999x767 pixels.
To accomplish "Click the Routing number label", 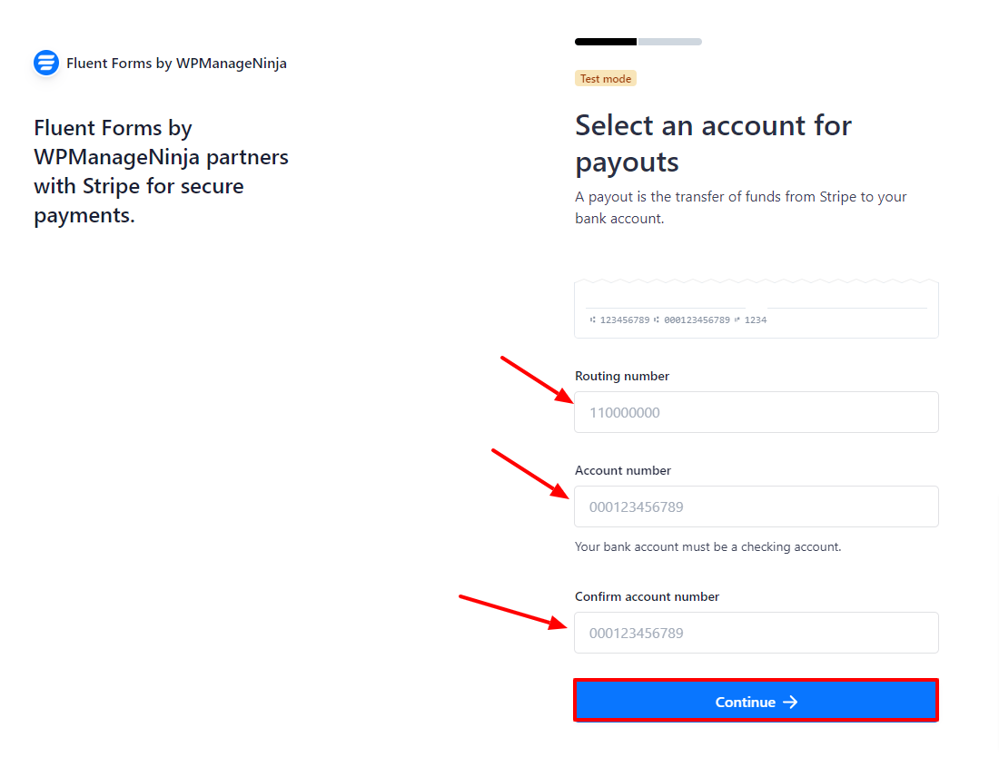I will [622, 376].
